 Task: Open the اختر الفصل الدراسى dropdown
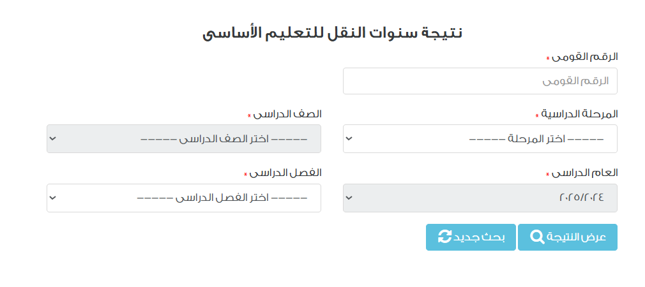click(x=184, y=198)
